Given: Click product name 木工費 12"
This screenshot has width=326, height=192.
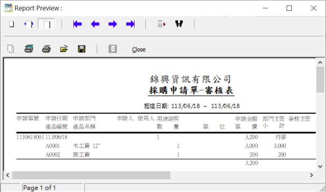Looking at the screenshot, I should click(x=86, y=146).
